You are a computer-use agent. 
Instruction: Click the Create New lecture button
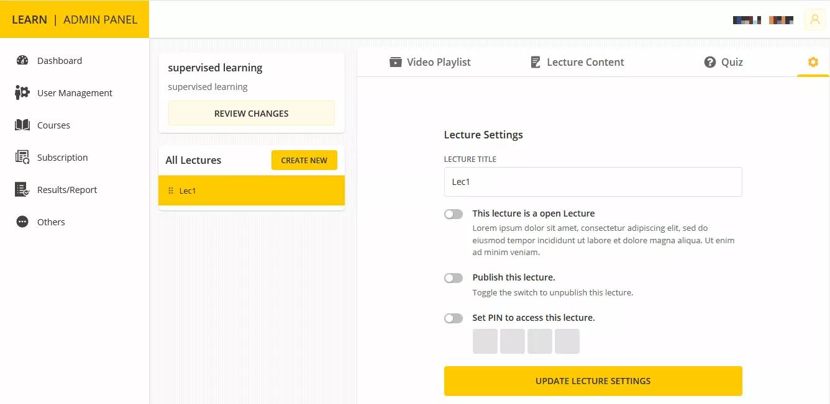pos(304,160)
